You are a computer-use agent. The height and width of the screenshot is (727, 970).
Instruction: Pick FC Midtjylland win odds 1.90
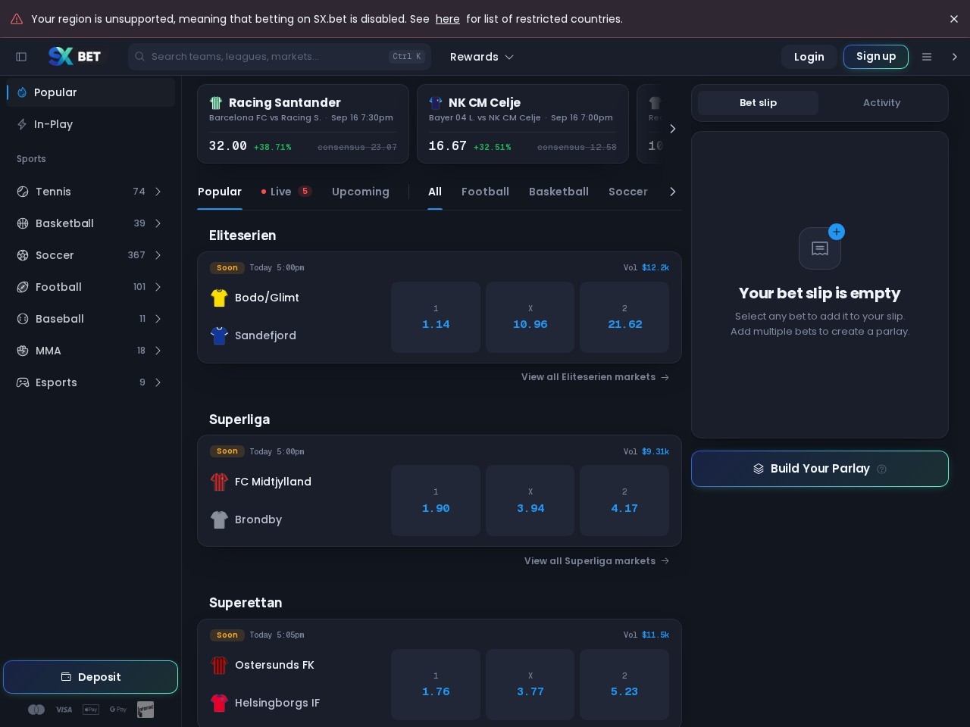tap(436, 501)
